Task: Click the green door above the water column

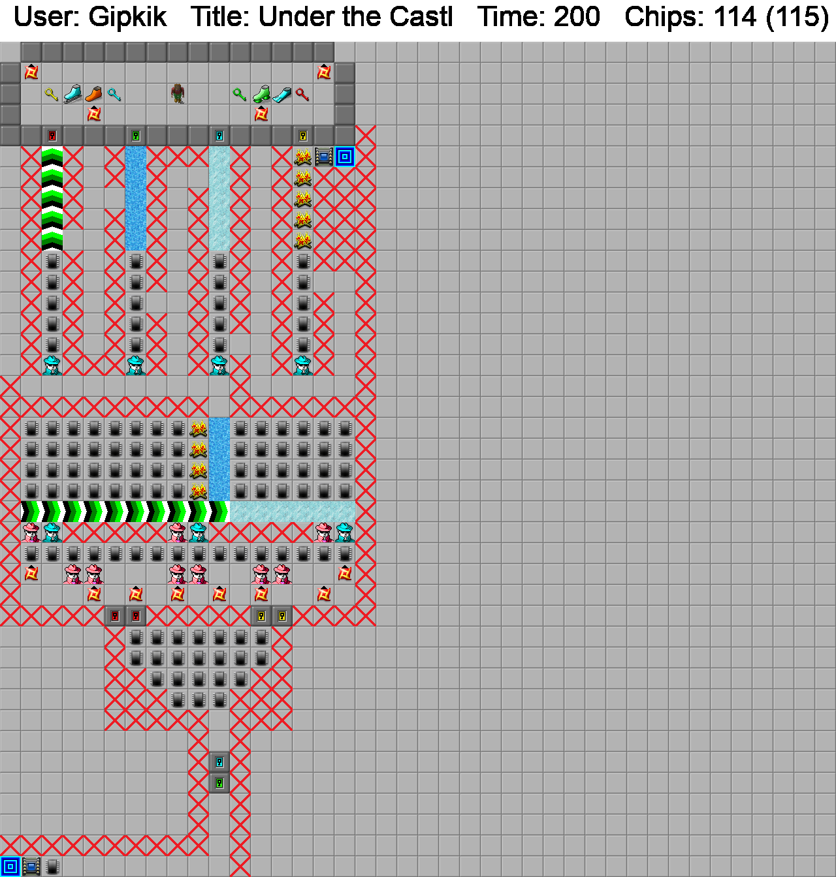Action: click(136, 136)
